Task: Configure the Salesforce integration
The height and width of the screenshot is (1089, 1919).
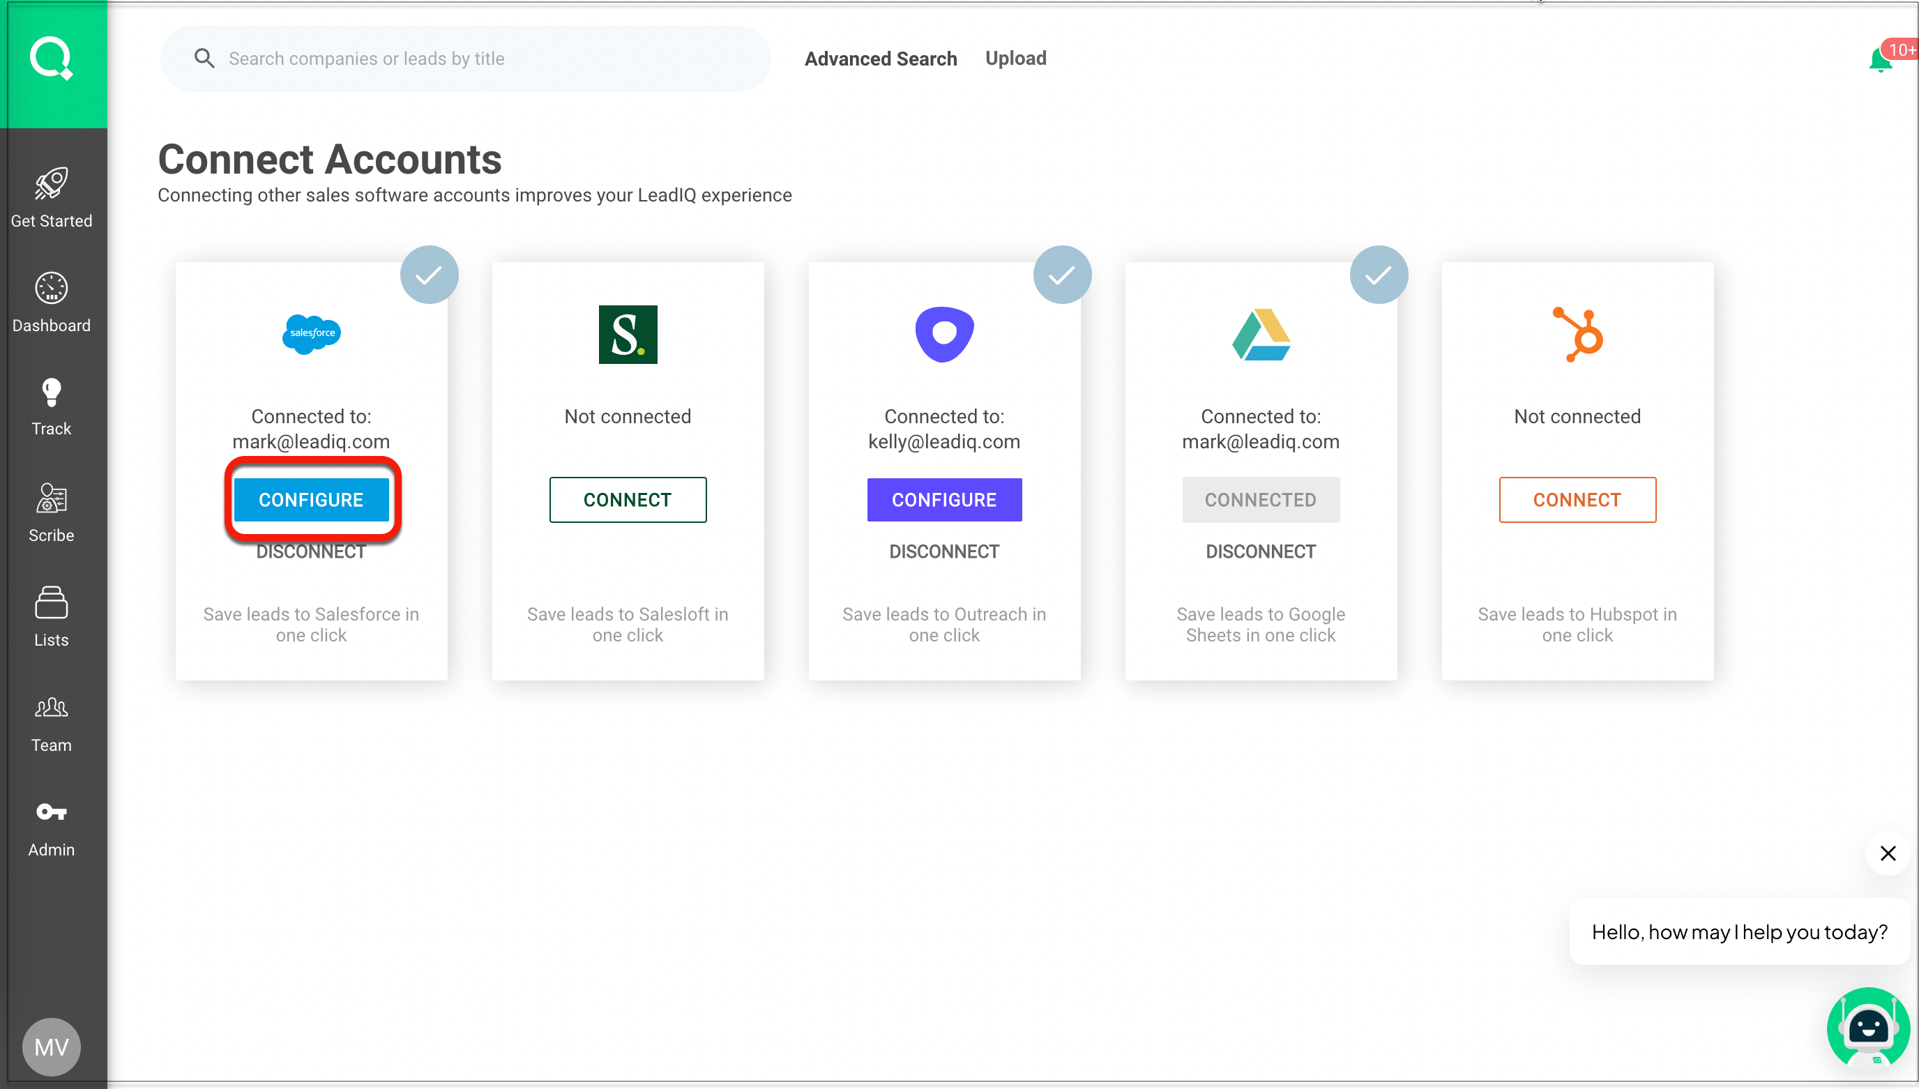Action: click(311, 500)
